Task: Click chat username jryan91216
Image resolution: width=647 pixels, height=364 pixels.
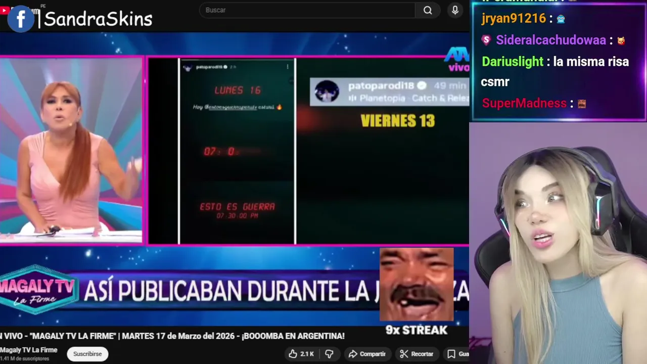Action: click(x=514, y=19)
